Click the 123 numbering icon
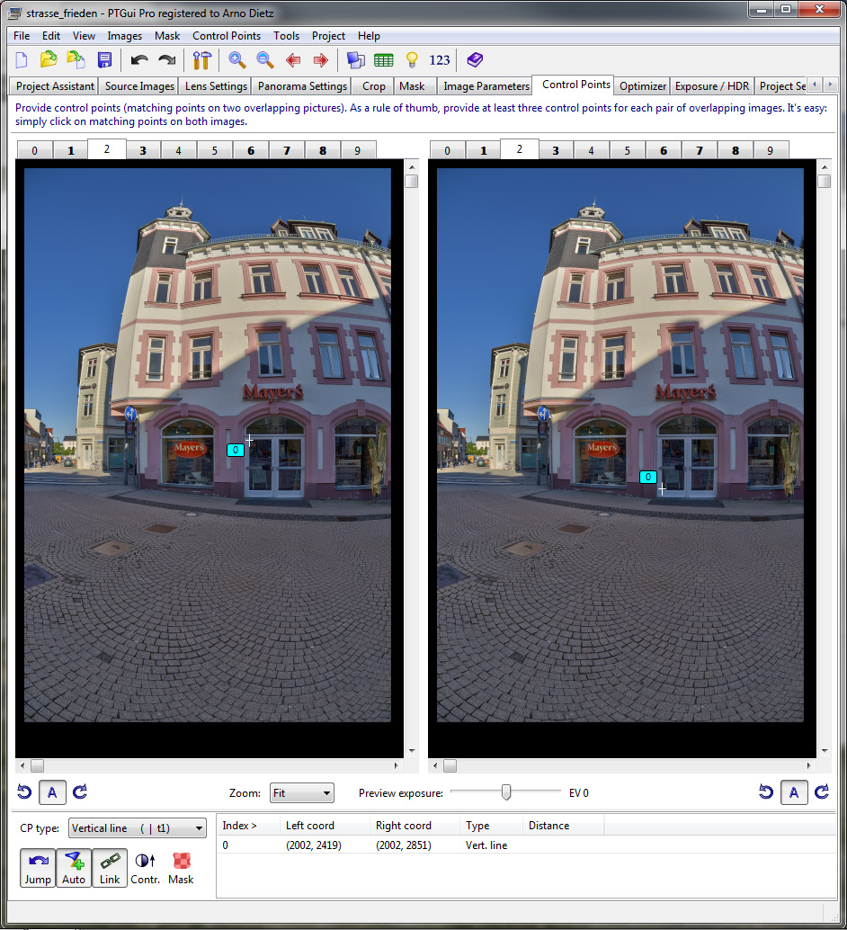This screenshot has width=847, height=930. [x=440, y=60]
